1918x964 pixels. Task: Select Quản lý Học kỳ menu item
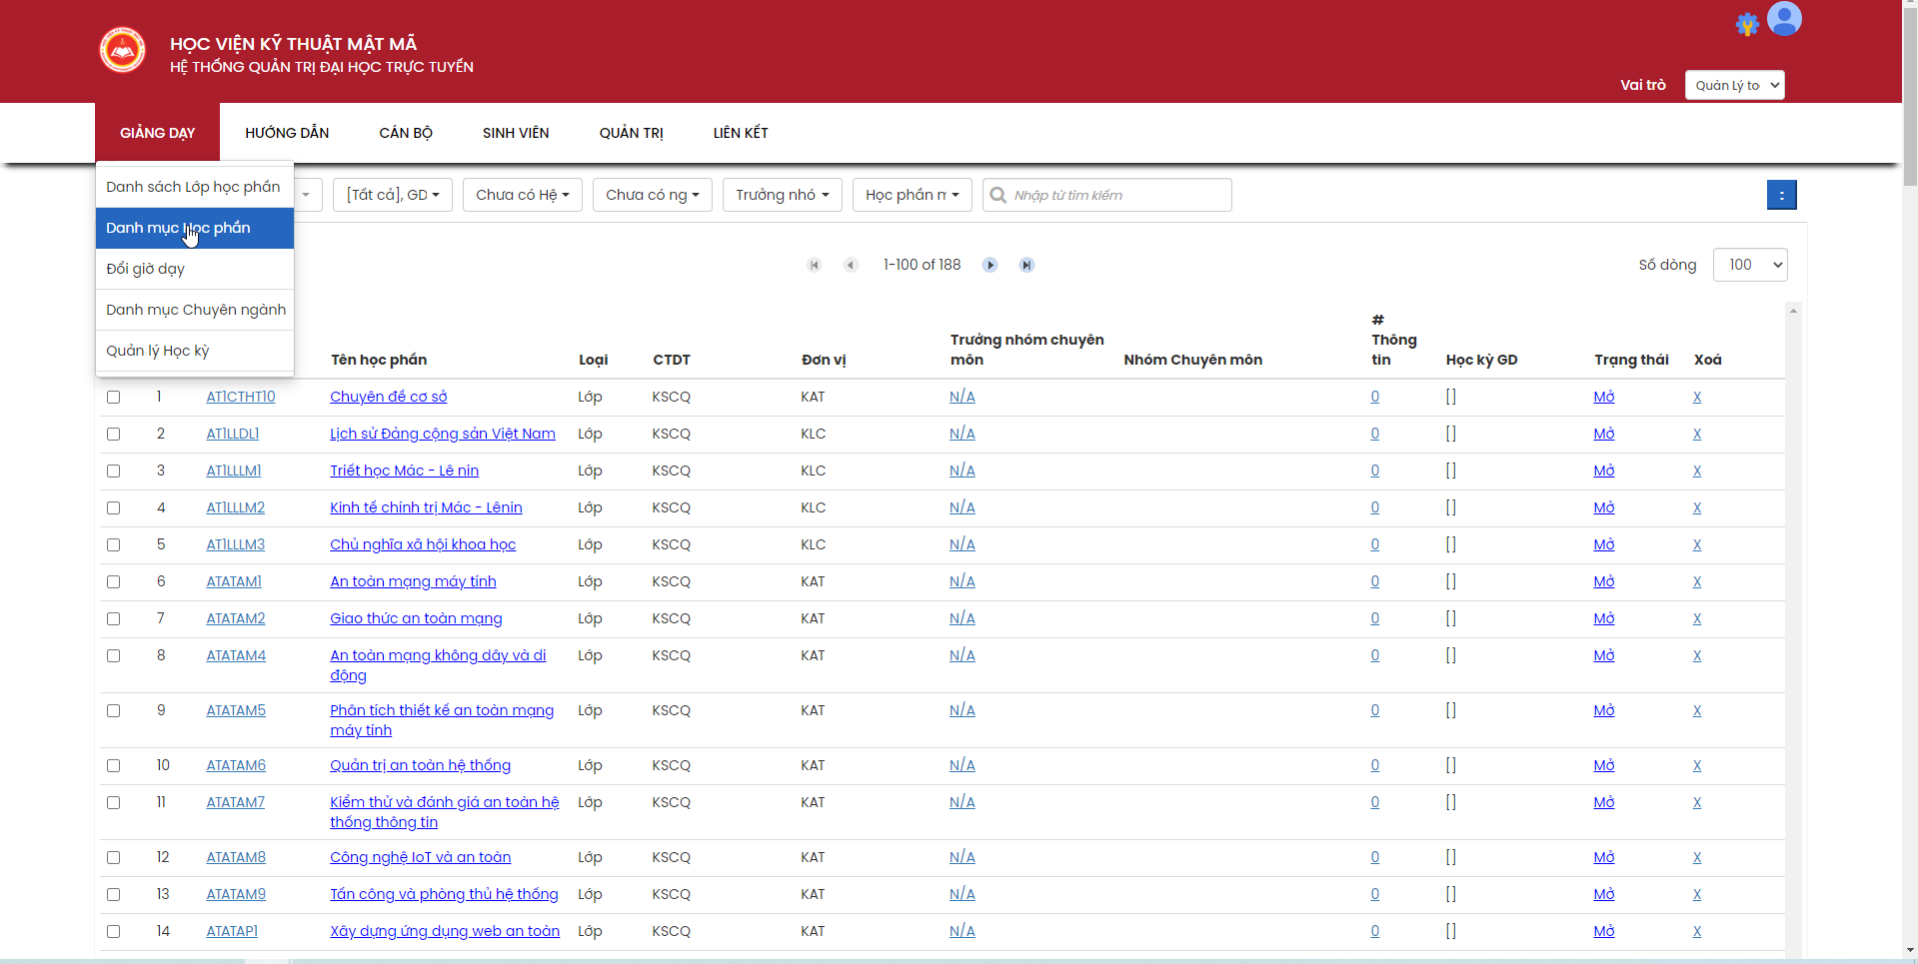(x=194, y=351)
